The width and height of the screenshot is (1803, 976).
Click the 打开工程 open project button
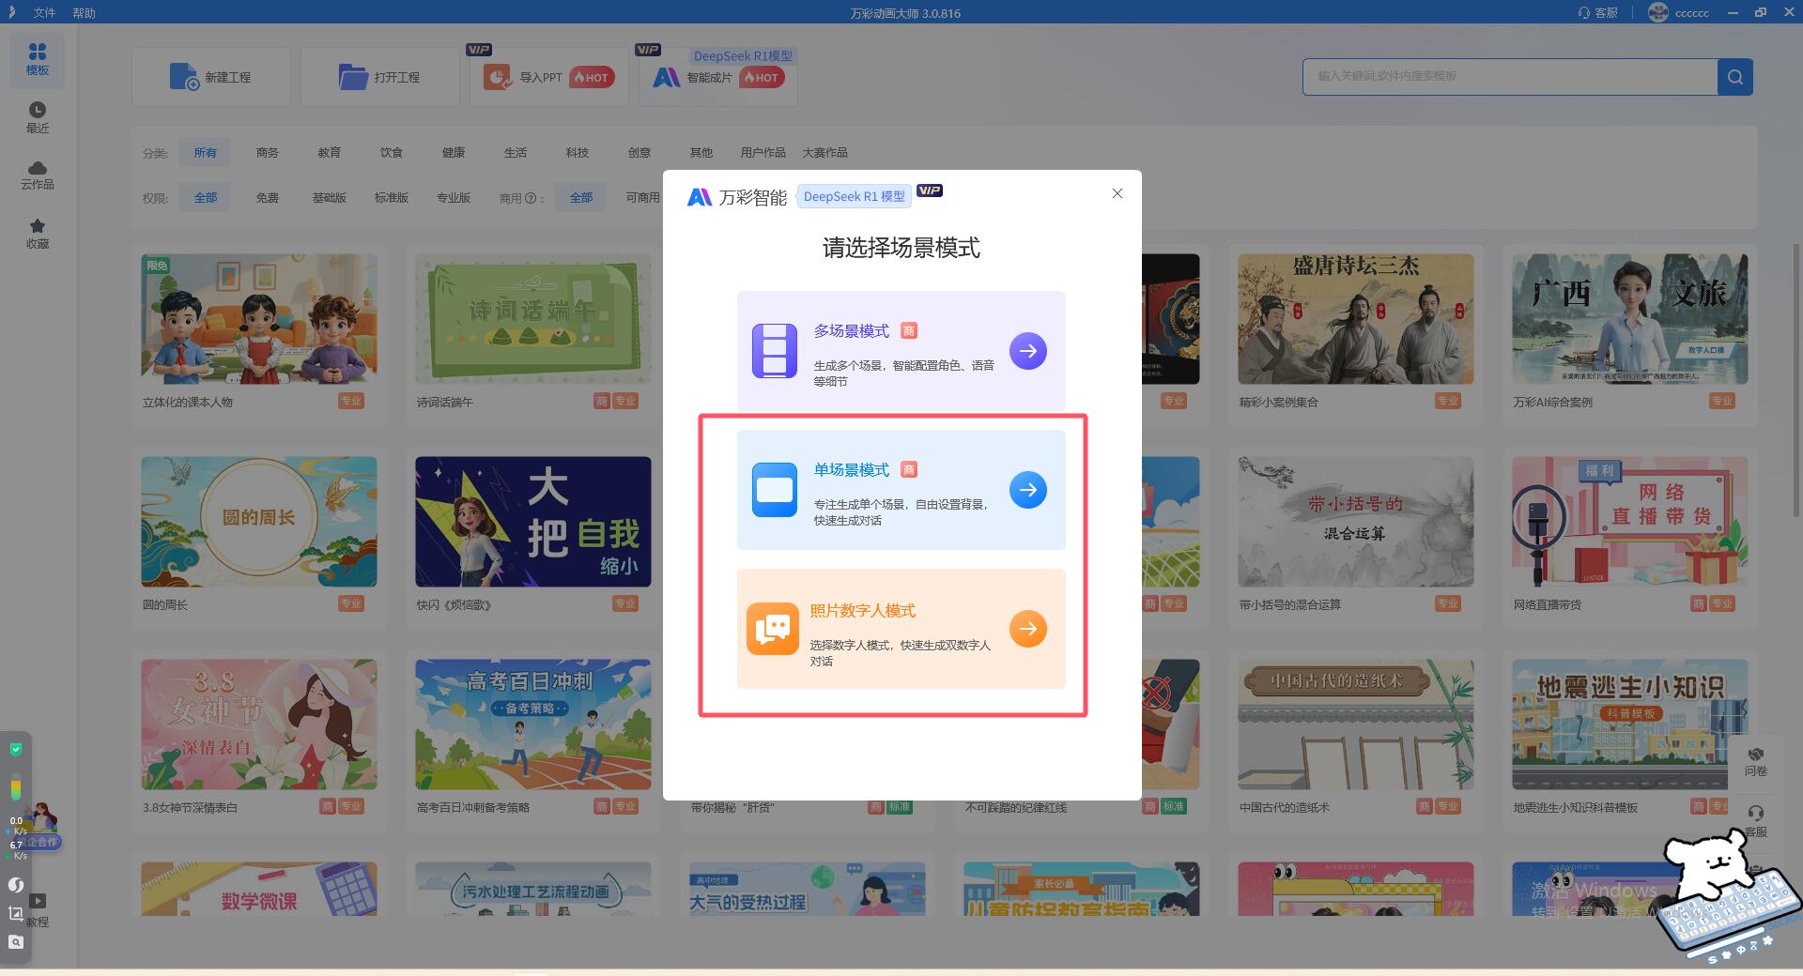380,77
